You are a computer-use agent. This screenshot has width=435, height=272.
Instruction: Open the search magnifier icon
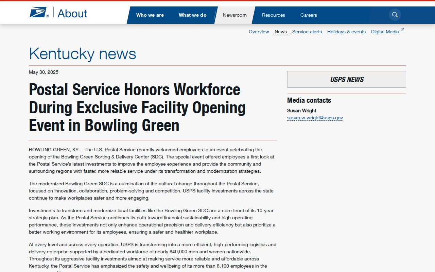(x=395, y=15)
